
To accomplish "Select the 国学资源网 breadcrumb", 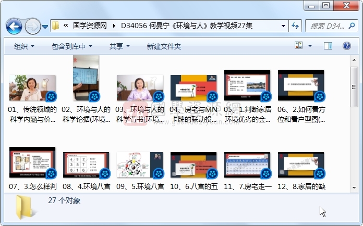I will (x=90, y=26).
